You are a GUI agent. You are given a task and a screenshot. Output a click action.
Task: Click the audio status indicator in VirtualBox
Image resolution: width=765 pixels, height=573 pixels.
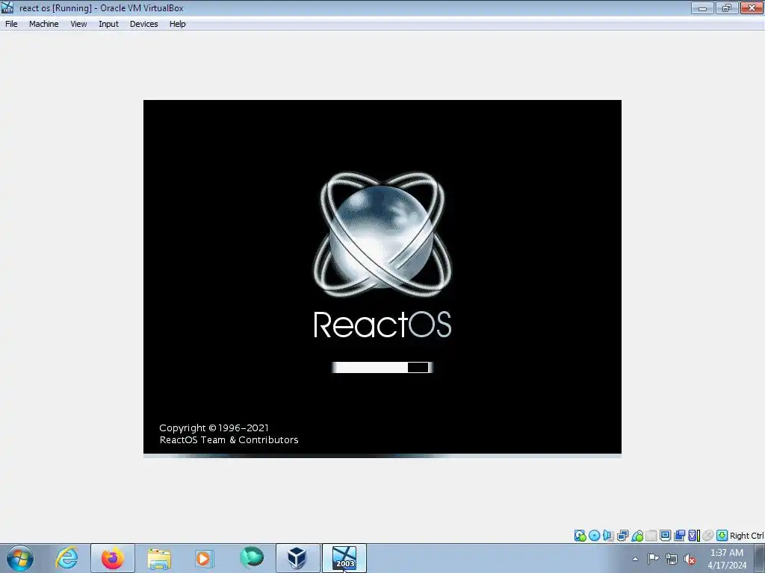[608, 536]
